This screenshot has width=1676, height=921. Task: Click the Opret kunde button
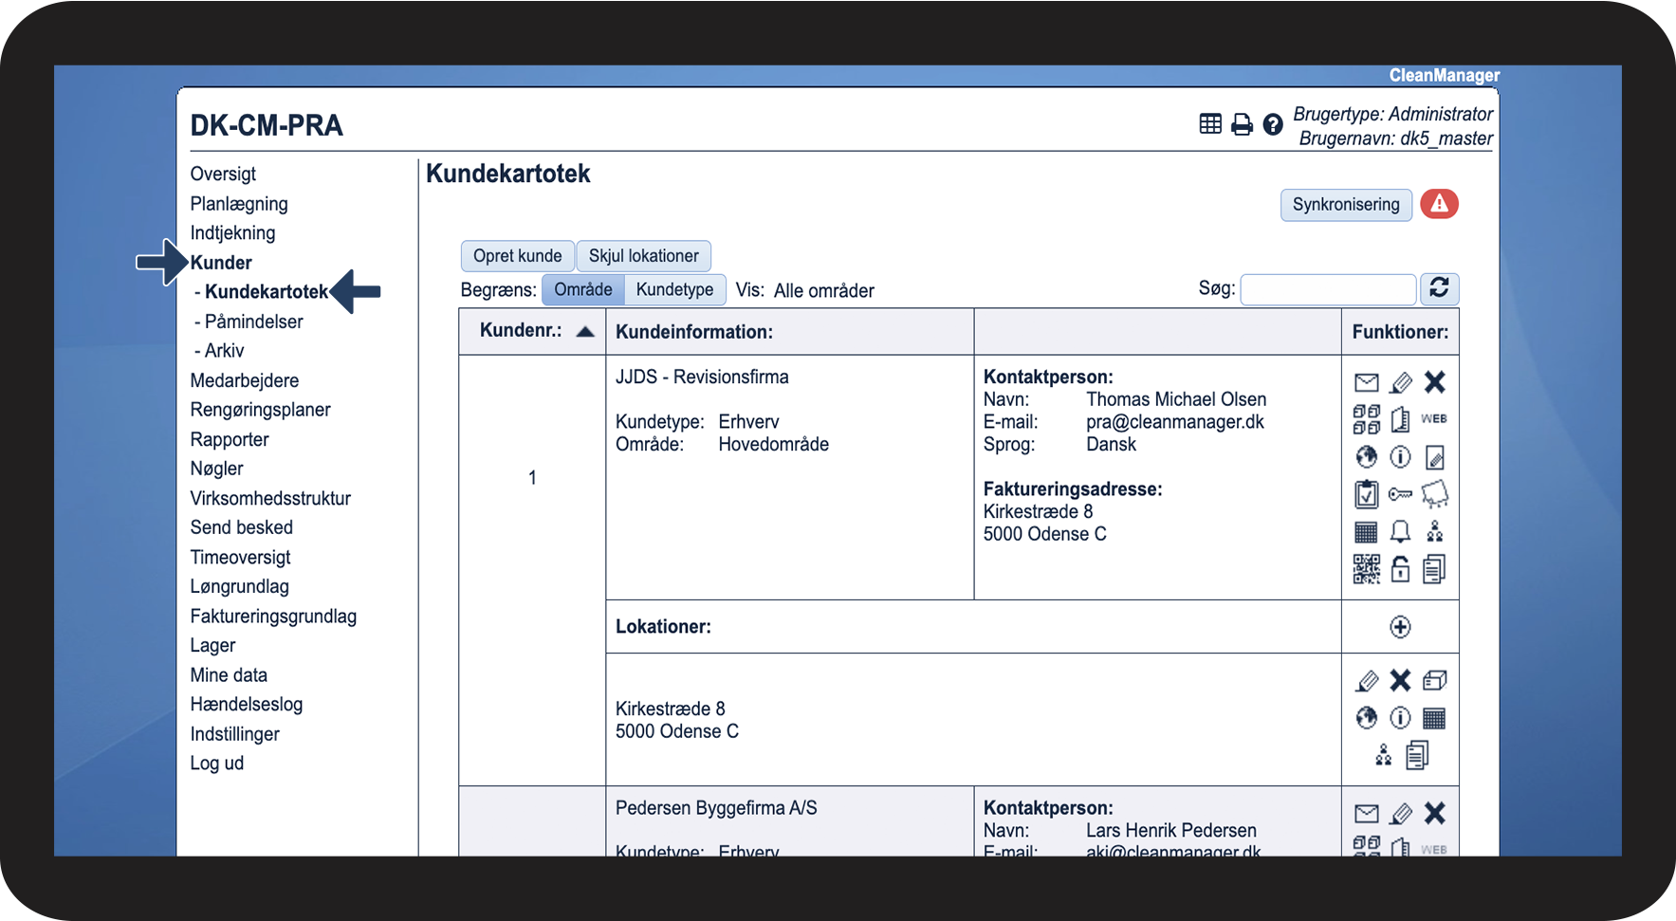(x=518, y=256)
